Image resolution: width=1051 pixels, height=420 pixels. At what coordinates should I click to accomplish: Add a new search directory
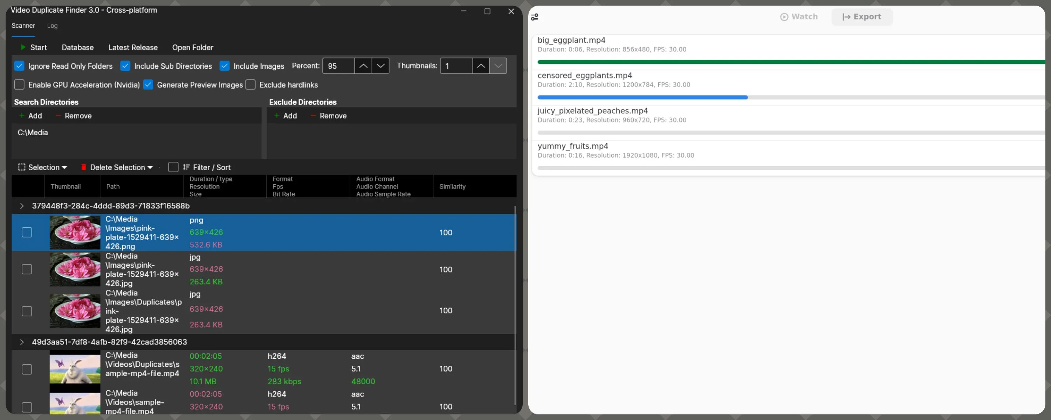[30, 116]
